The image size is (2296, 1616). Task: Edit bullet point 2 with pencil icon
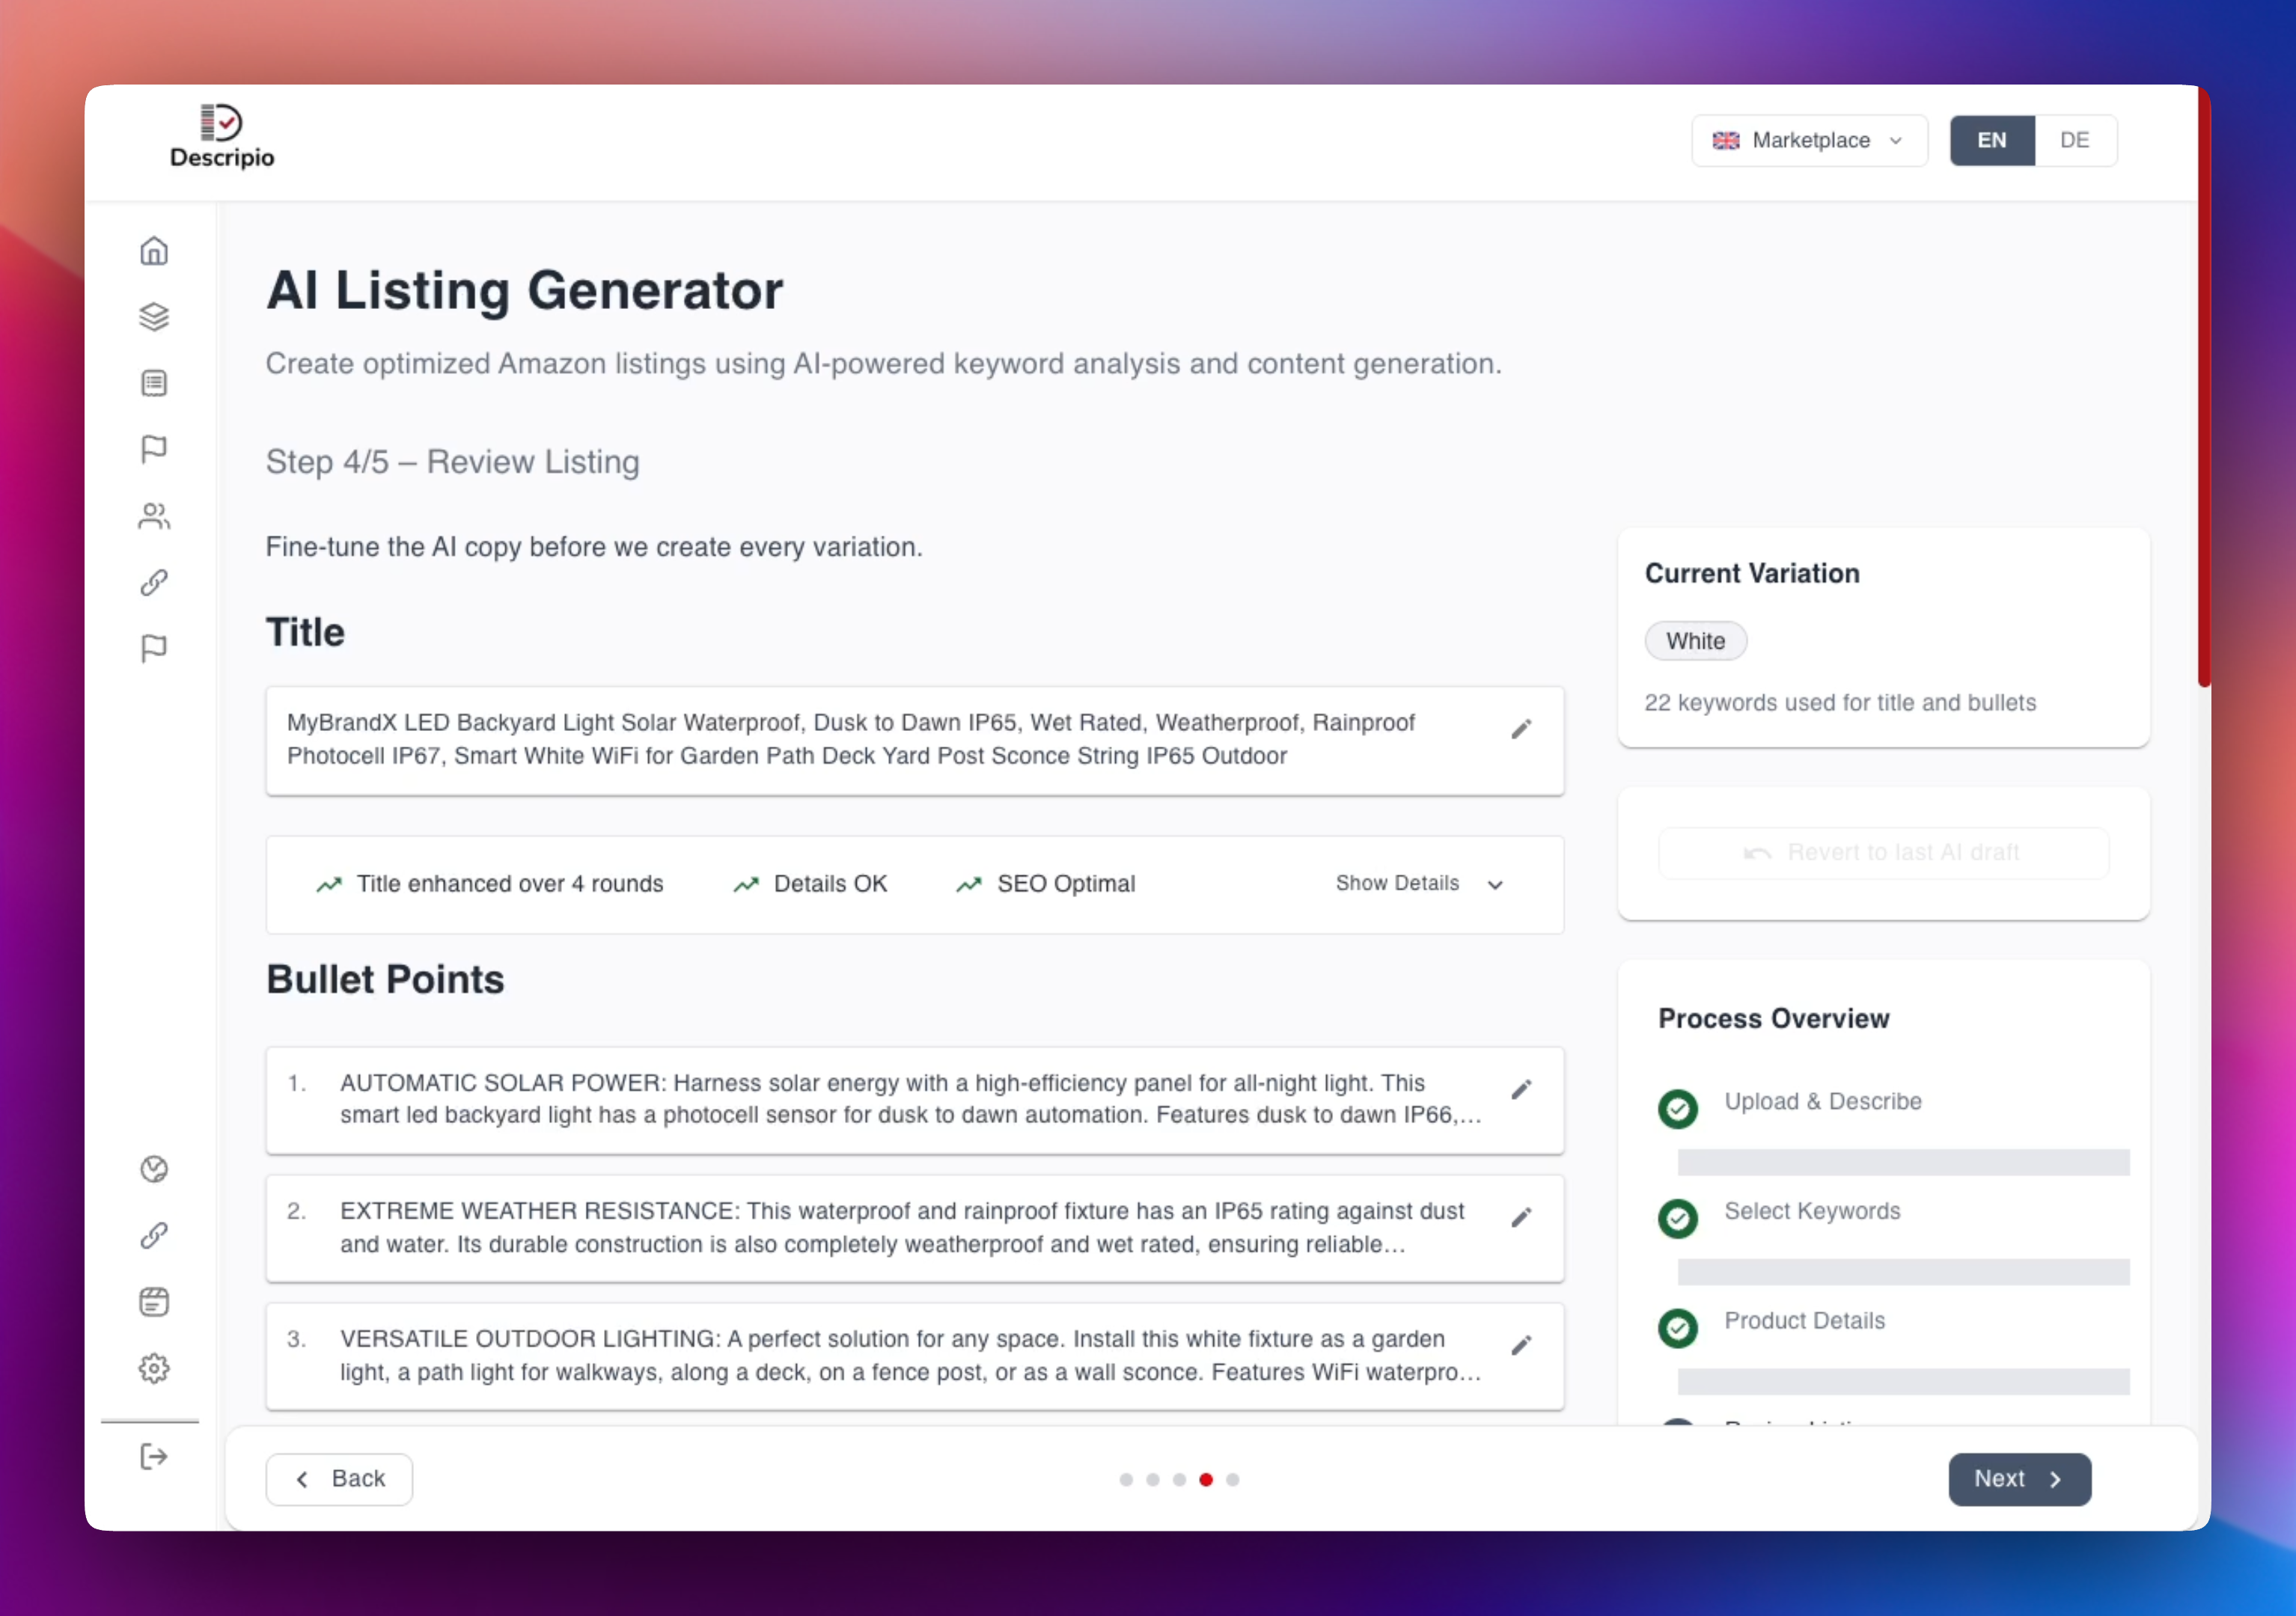tap(1521, 1218)
